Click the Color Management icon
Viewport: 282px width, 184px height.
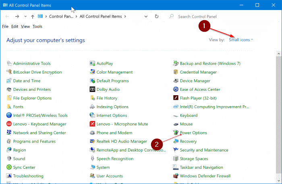coord(92,72)
